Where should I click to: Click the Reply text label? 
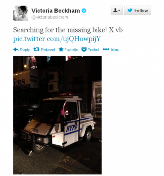click(x=25, y=50)
